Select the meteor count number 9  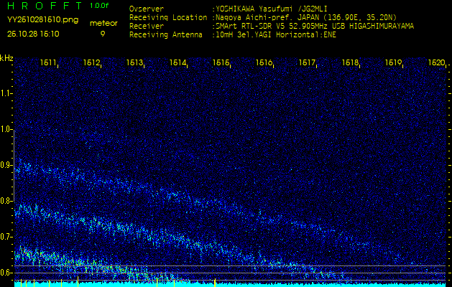tap(102, 33)
